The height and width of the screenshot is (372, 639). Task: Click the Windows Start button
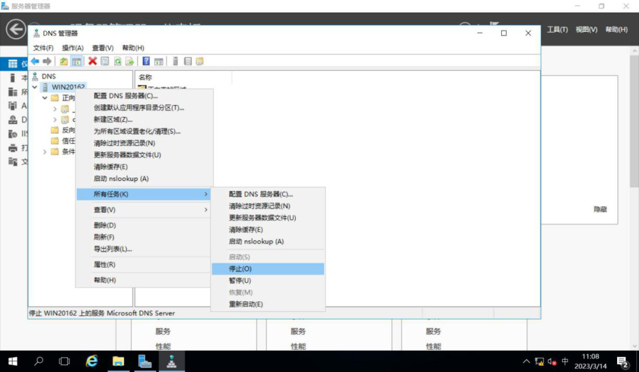click(12, 361)
